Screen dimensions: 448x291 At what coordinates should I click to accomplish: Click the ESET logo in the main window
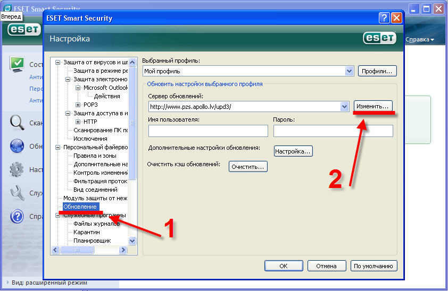[24, 30]
